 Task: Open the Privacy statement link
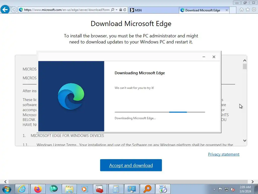point(224,154)
